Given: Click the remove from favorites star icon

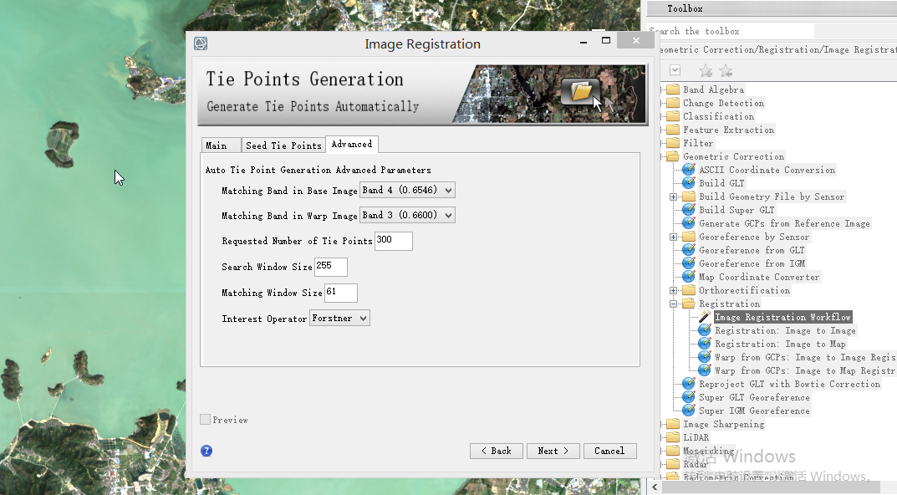Looking at the screenshot, I should click(x=726, y=71).
